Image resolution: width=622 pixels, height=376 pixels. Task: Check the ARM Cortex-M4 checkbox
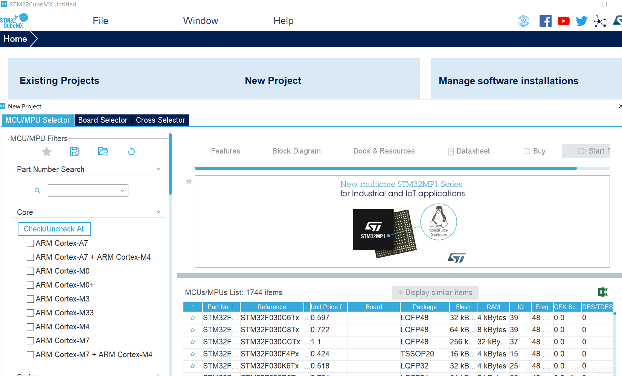[30, 327]
